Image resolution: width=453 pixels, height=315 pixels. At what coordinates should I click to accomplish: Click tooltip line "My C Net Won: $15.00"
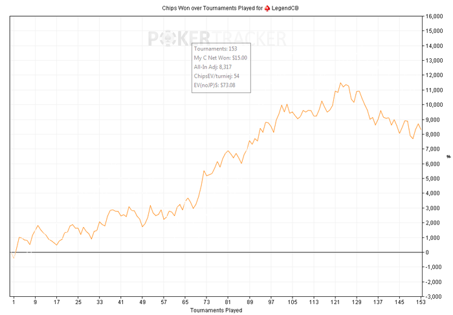tap(221, 58)
